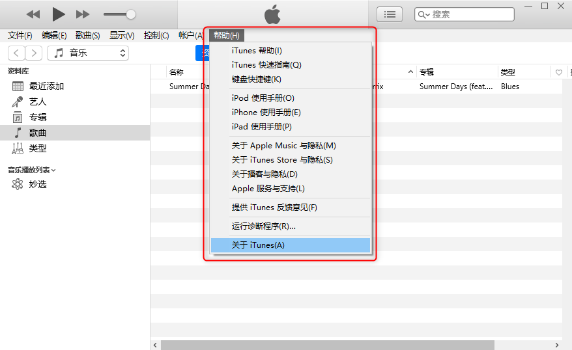Open the list view button
This screenshot has height=350, width=572.
(389, 14)
